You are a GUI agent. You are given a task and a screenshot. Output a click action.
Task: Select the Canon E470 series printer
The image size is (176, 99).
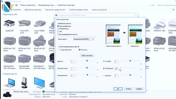(x=24, y=23)
